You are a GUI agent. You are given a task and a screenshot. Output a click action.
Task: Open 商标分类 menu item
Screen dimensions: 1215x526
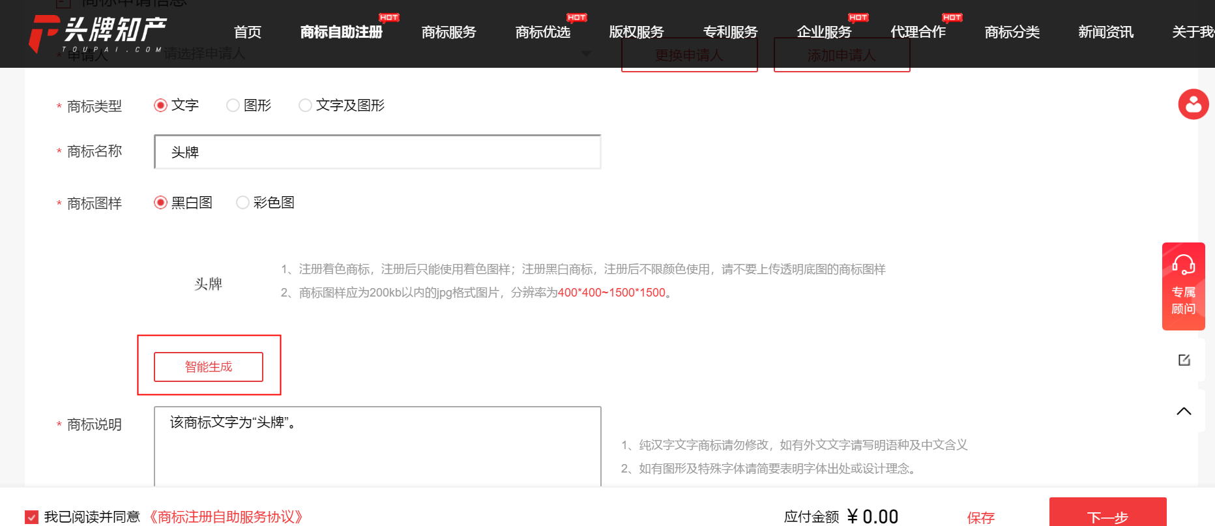click(x=1012, y=32)
